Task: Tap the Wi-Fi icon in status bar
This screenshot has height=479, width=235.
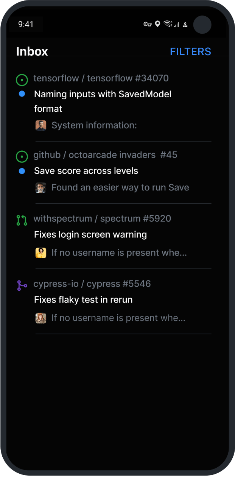Action: [x=168, y=24]
